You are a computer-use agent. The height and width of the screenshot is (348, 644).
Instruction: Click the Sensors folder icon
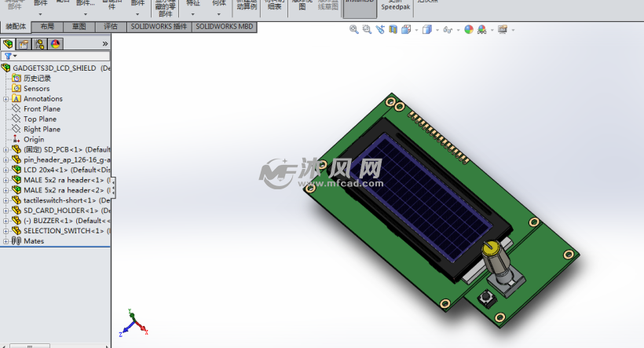(x=16, y=88)
